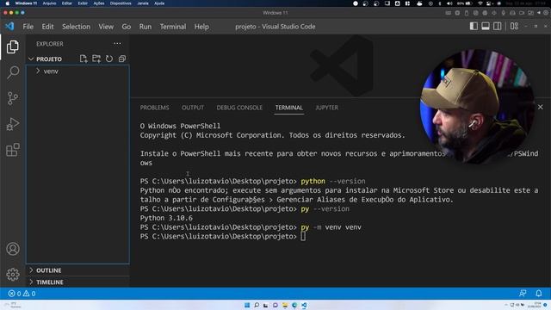This screenshot has height=310, width=551.
Task: Open the Run menu
Action: click(x=145, y=27)
